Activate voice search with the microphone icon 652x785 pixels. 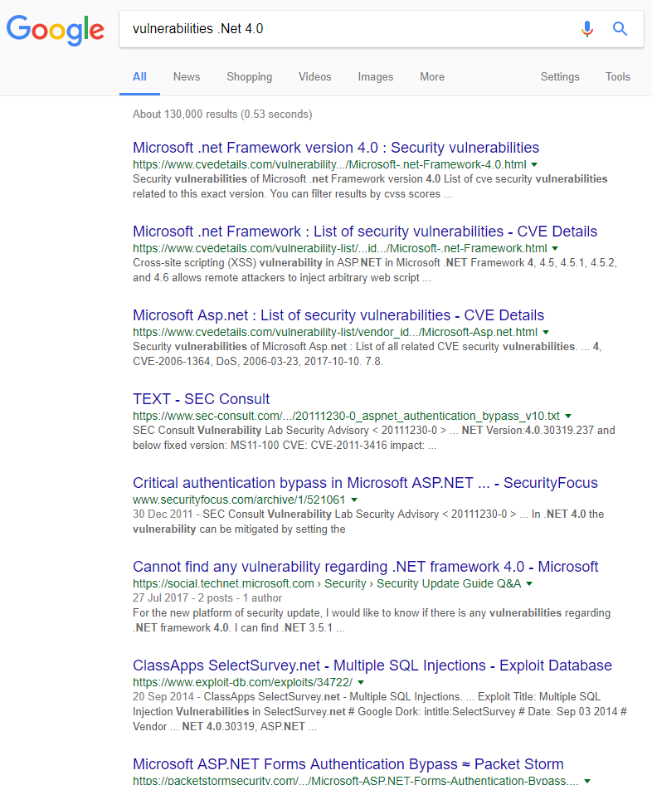point(587,28)
